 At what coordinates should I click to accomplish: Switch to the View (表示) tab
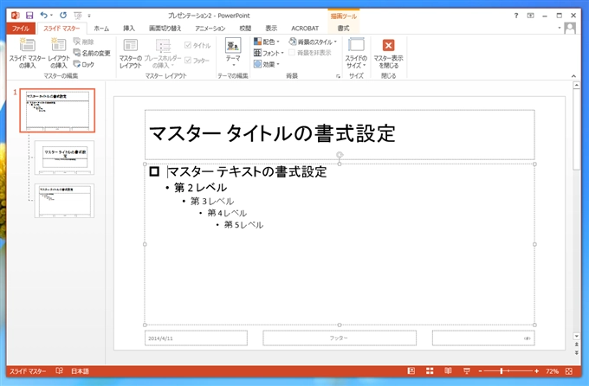[271, 29]
